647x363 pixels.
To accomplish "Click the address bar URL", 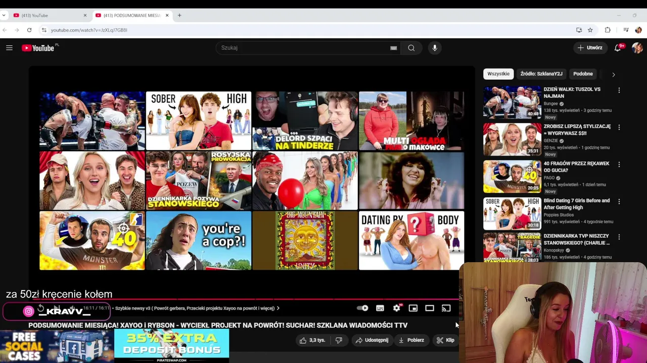I will pos(89,30).
